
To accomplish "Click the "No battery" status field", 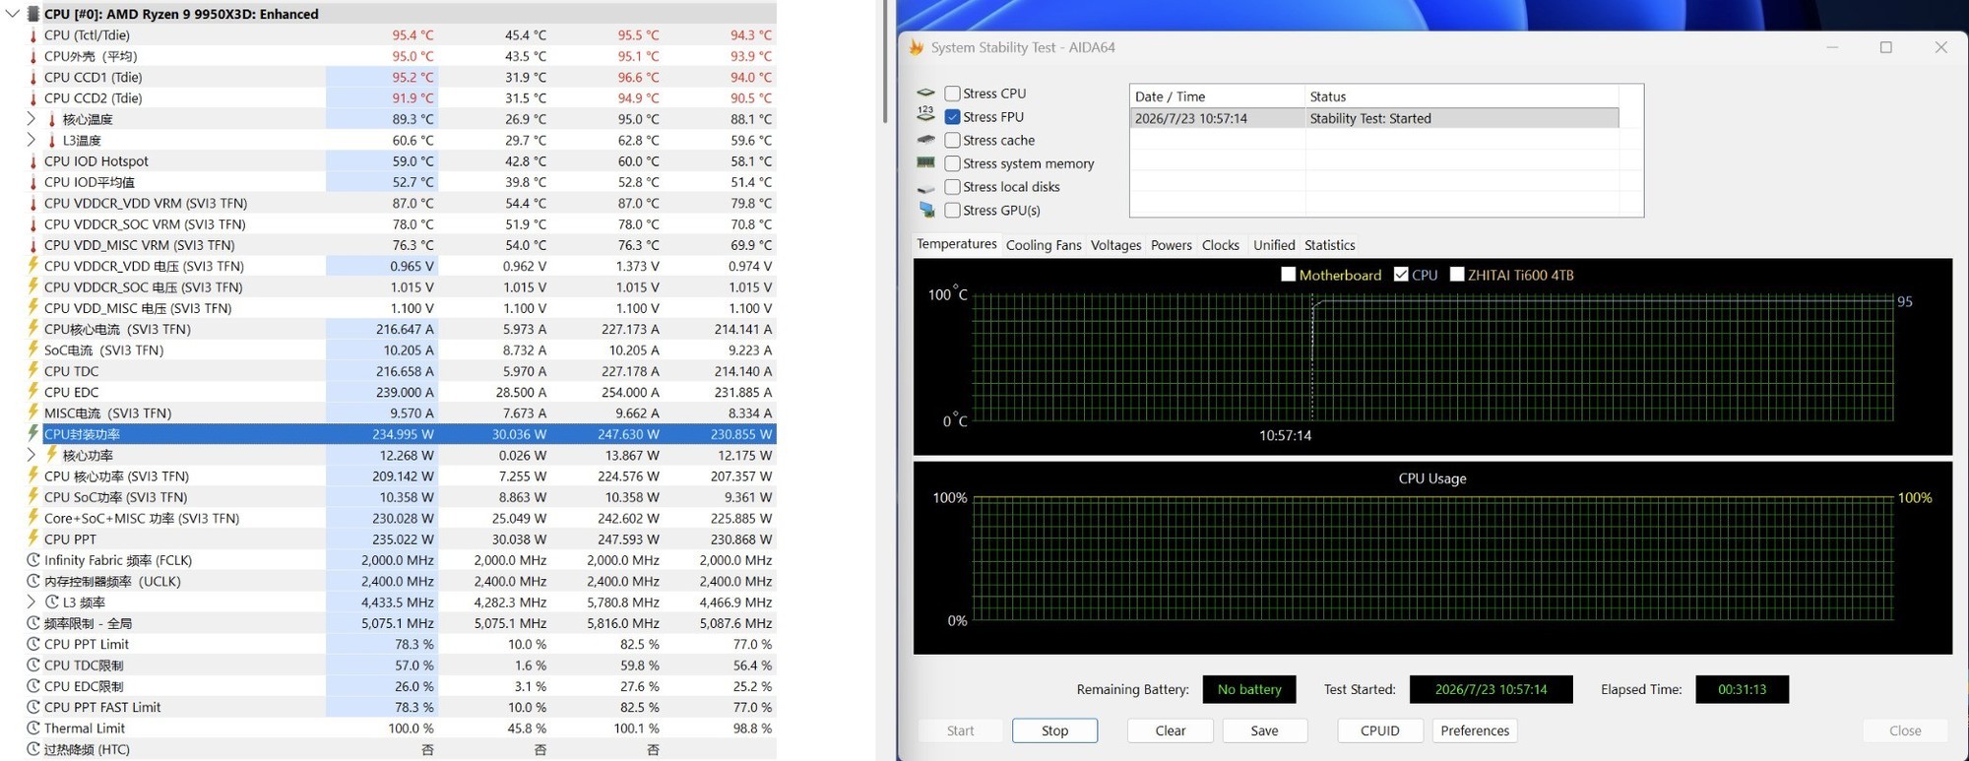I will pos(1249,689).
